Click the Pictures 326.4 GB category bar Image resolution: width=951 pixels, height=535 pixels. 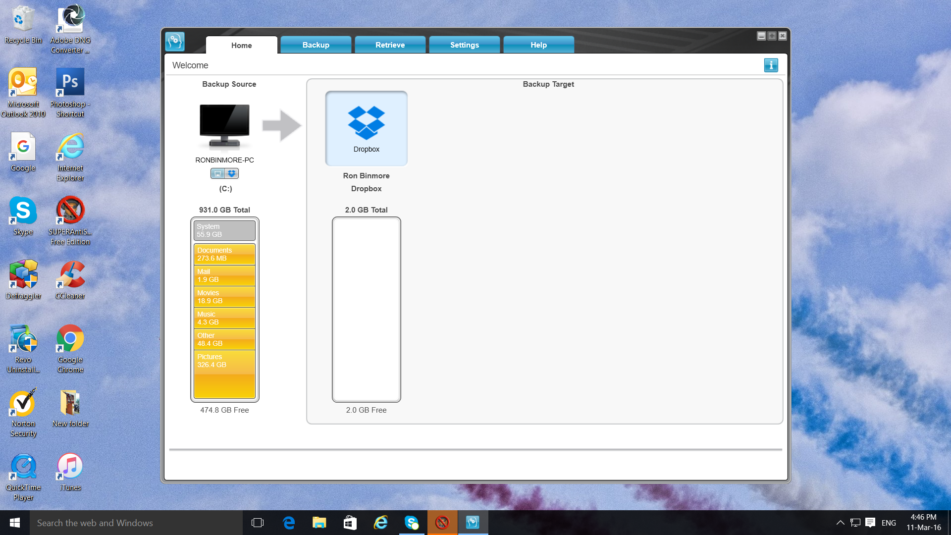click(224, 374)
